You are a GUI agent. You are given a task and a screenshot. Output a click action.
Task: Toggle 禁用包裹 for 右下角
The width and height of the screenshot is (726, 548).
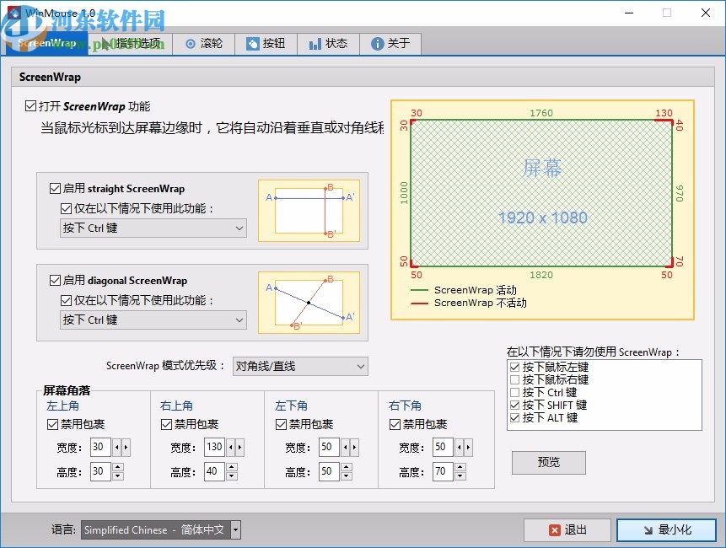[x=395, y=424]
